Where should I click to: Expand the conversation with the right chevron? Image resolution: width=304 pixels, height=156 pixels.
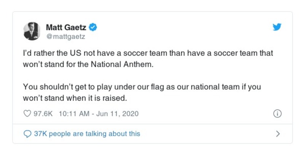(x=278, y=134)
